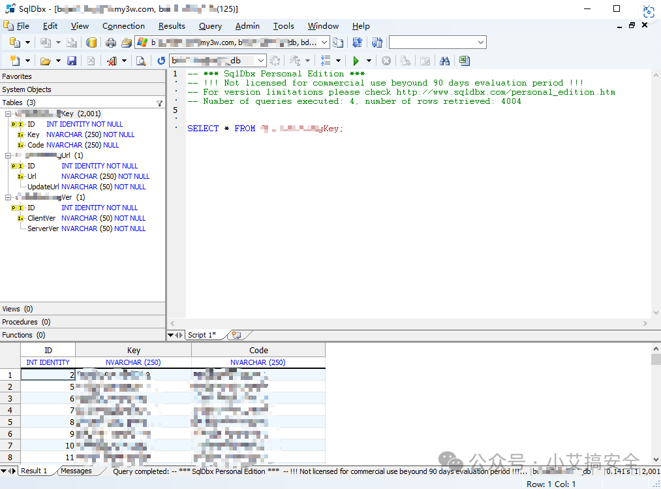661x489 pixels.
Task: Click the new connection icon
Action: (x=15, y=42)
